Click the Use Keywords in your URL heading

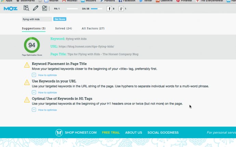54,81
